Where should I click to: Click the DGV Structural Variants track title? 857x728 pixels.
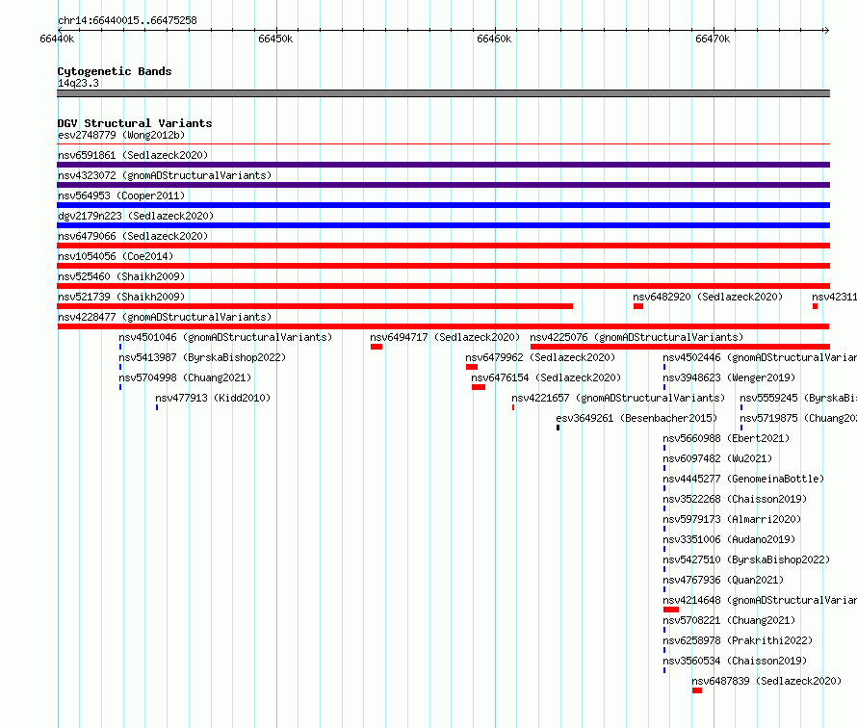pyautogui.click(x=135, y=123)
